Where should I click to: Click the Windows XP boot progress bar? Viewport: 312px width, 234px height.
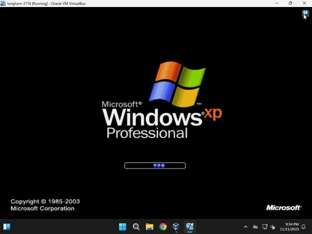pos(155,165)
